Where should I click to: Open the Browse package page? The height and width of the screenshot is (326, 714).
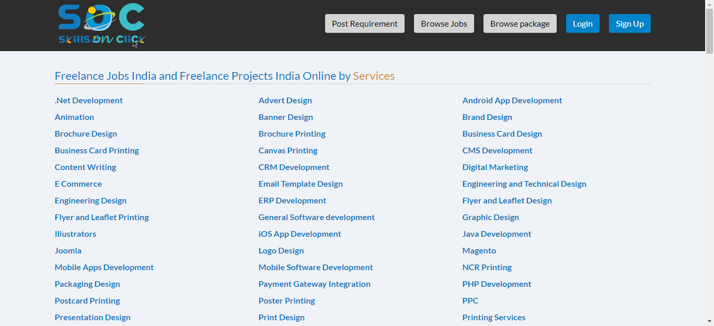520,23
